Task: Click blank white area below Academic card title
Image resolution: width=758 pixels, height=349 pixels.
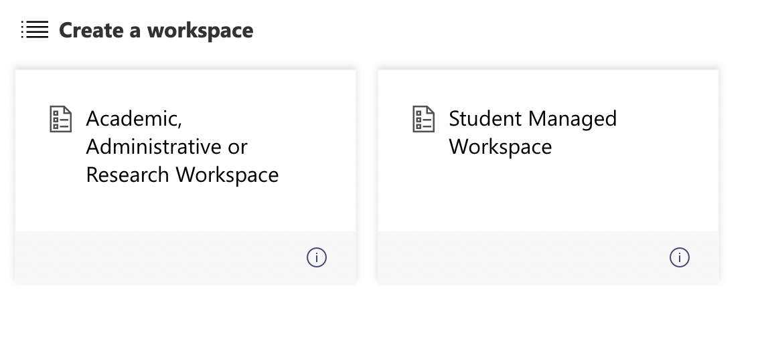Action: point(185,211)
